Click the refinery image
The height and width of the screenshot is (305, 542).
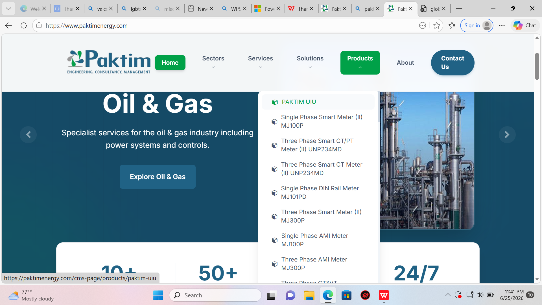click(x=427, y=160)
